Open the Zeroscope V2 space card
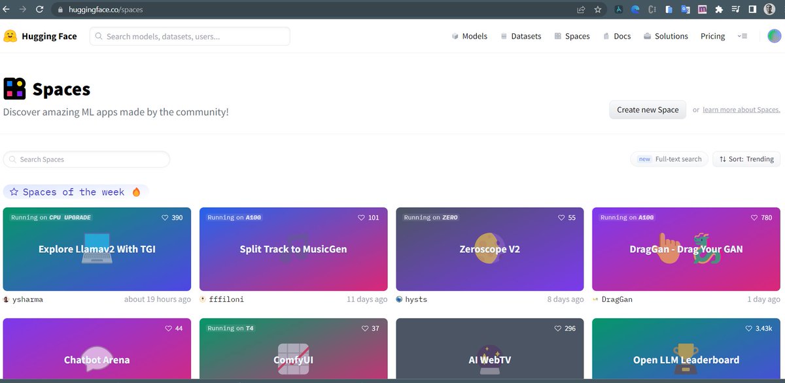Screen dimensions: 785x383 tap(490, 249)
